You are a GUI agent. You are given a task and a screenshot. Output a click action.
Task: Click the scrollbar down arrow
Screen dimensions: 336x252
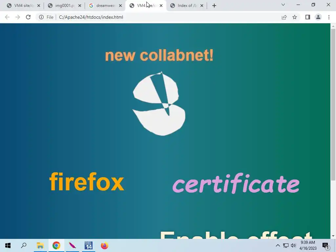[333, 236]
